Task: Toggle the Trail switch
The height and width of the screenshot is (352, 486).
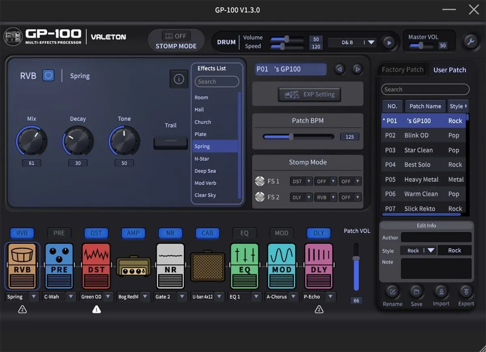Action: tap(171, 143)
